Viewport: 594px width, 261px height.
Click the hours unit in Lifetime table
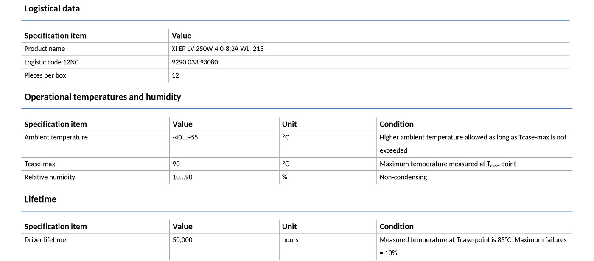click(290, 240)
